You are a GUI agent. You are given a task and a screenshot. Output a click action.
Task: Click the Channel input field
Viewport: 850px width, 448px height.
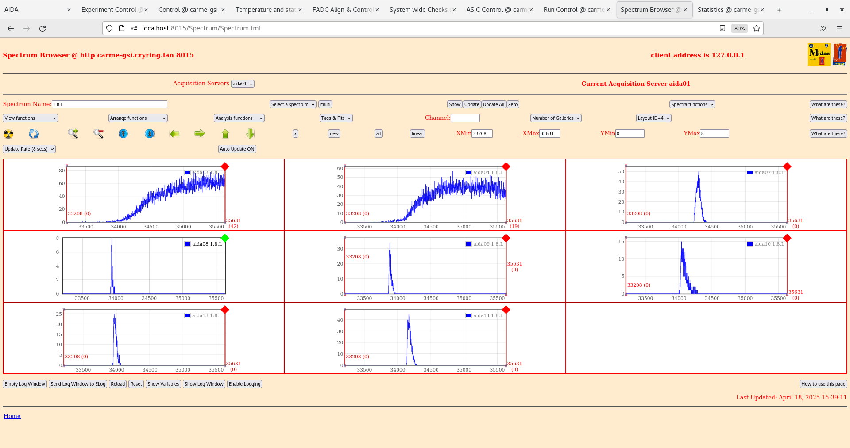pyautogui.click(x=465, y=118)
